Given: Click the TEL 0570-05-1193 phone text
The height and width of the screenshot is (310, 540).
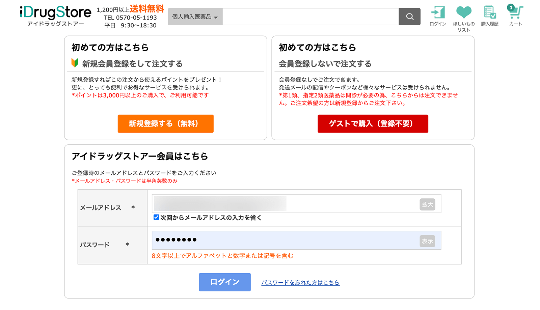Looking at the screenshot, I should (130, 18).
